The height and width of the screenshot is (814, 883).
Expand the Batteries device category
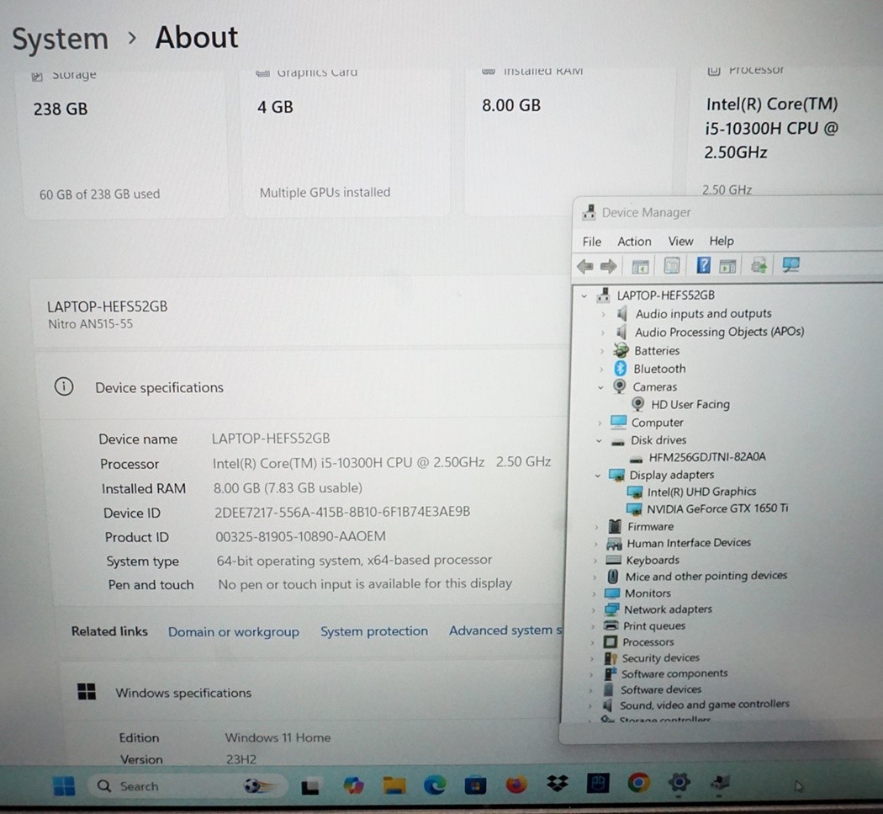[x=602, y=351]
